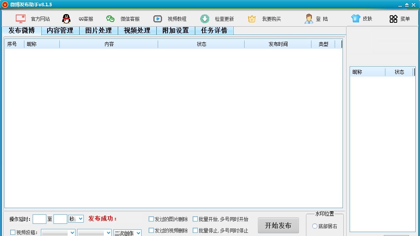Check 批量开始,多号同时开始 option
This screenshot has width=420, height=236.
[195, 219]
